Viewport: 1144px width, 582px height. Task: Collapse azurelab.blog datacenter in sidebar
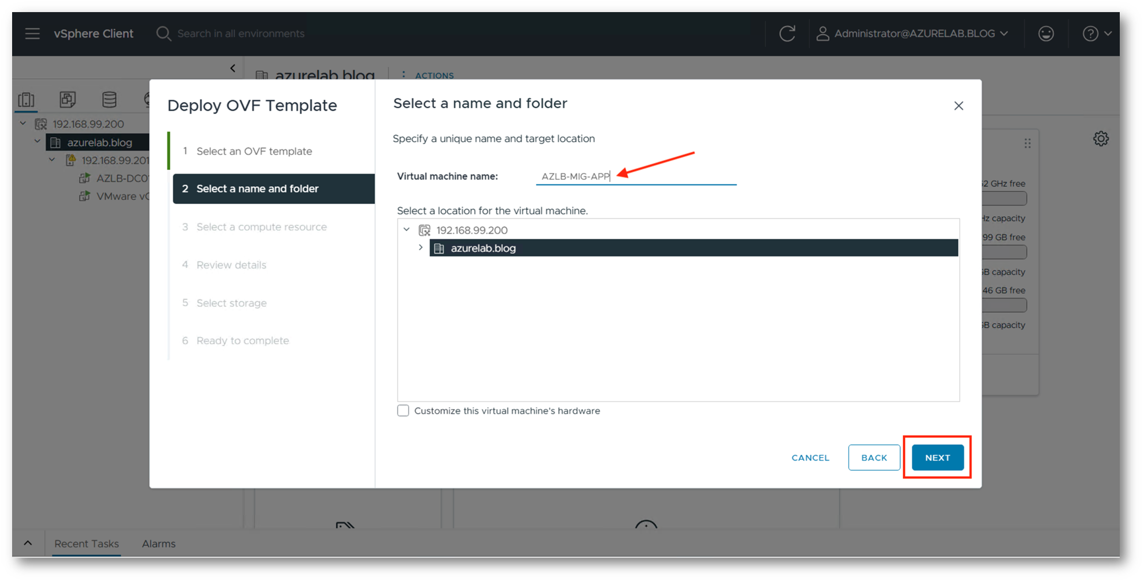37,141
